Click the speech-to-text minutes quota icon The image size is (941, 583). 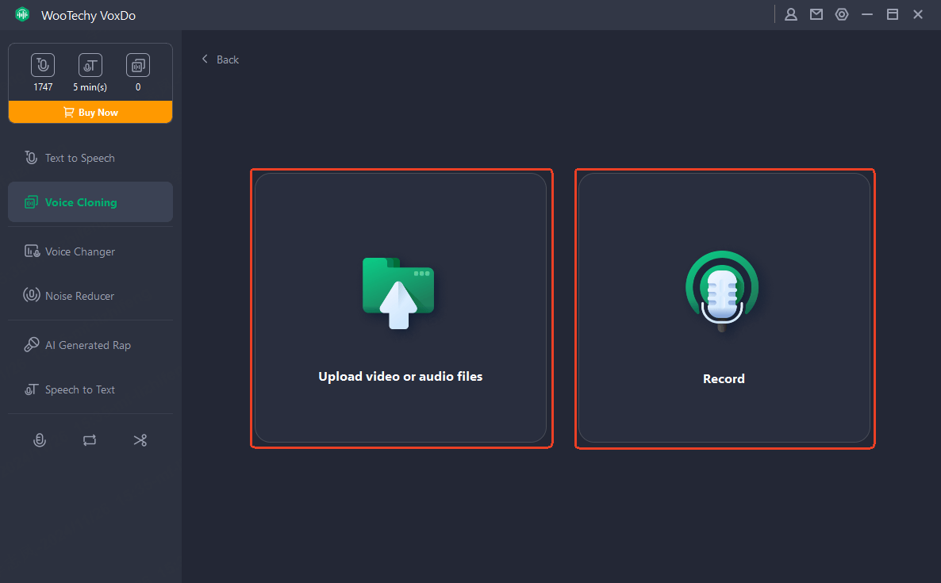click(x=90, y=66)
